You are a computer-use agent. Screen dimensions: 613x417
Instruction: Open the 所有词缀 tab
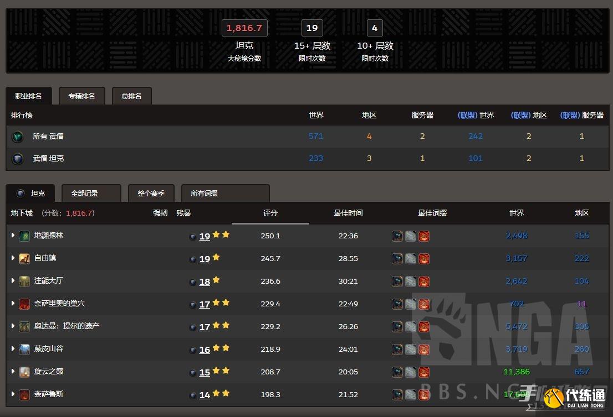(204, 194)
